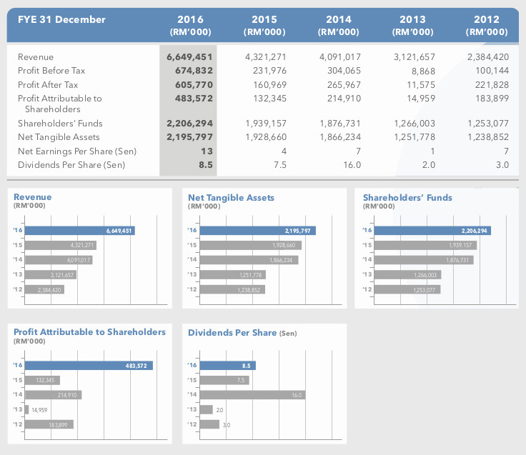Select Shareholders' Funds table value 1,266,003

(415, 124)
